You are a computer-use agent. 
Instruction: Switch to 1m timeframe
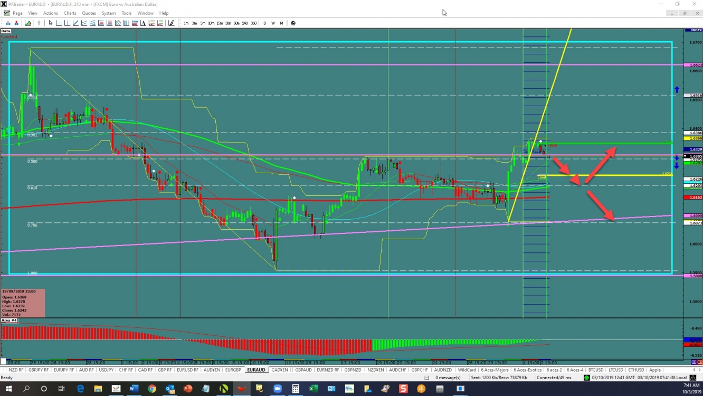pyautogui.click(x=186, y=23)
